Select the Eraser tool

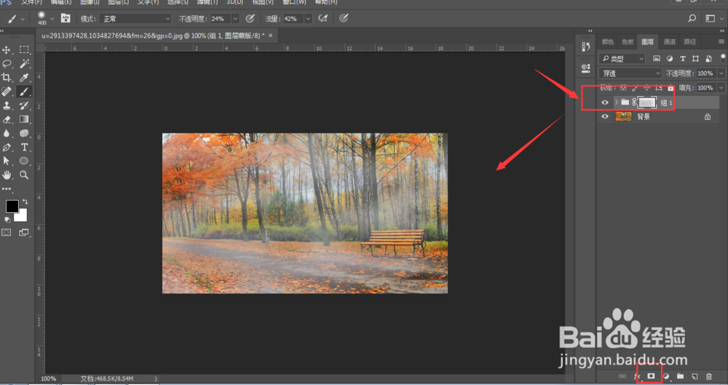click(x=7, y=119)
